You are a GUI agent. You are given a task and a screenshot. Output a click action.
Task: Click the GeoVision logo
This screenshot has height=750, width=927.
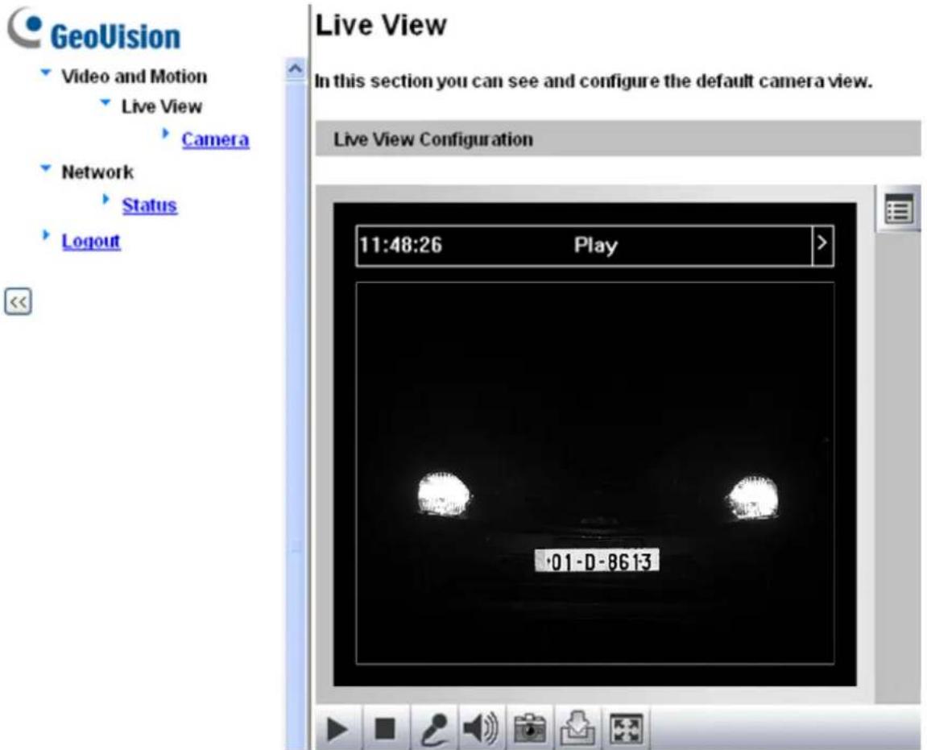click(94, 30)
